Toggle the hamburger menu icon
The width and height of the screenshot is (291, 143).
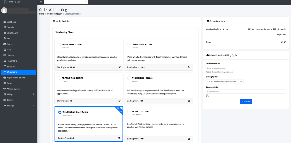(41, 1)
